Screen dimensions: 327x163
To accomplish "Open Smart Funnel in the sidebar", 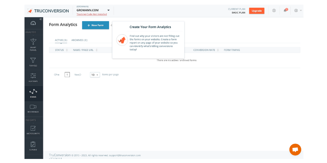I will (x=33, y=44).
